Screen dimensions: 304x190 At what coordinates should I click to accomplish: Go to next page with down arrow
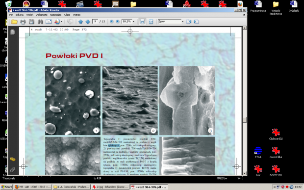(x=88, y=22)
